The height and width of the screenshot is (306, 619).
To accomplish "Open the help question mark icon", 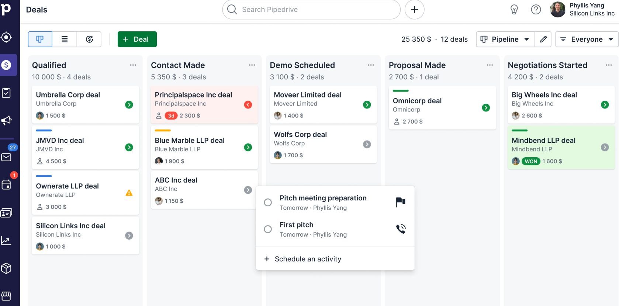I will [536, 10].
